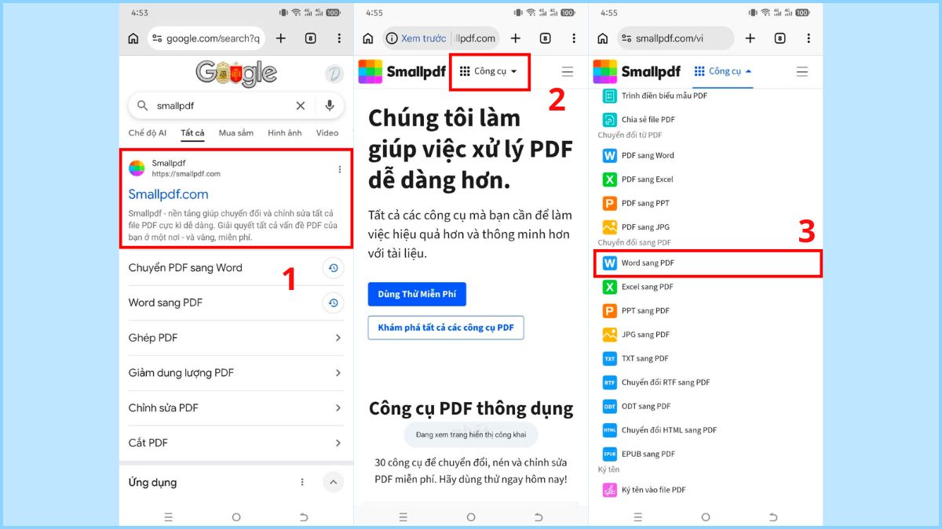Choose Chuyển đổi RTF sang PDF
The image size is (942, 529).
(x=656, y=382)
